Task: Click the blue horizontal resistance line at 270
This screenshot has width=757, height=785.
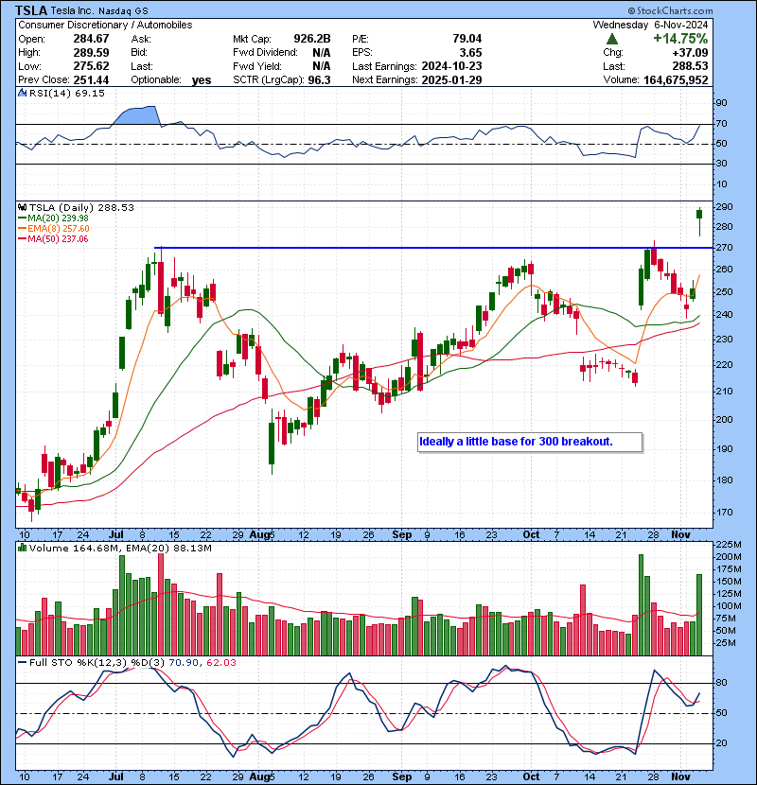Action: coord(433,247)
